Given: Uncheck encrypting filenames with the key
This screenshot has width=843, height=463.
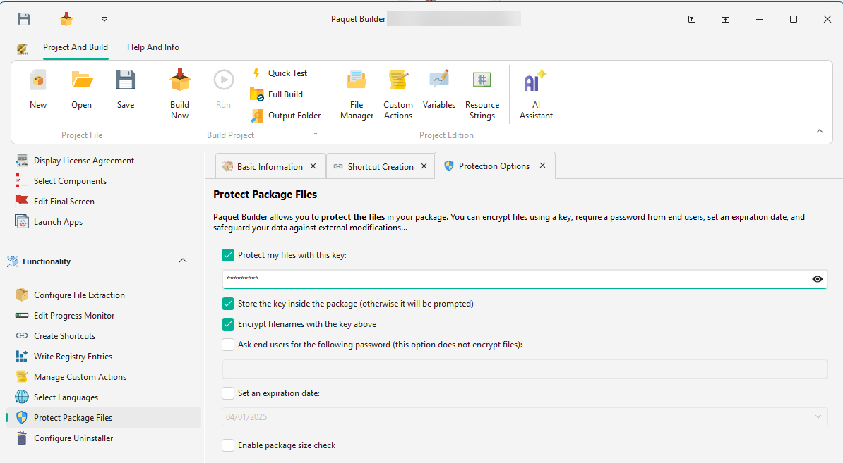Looking at the screenshot, I should point(228,324).
